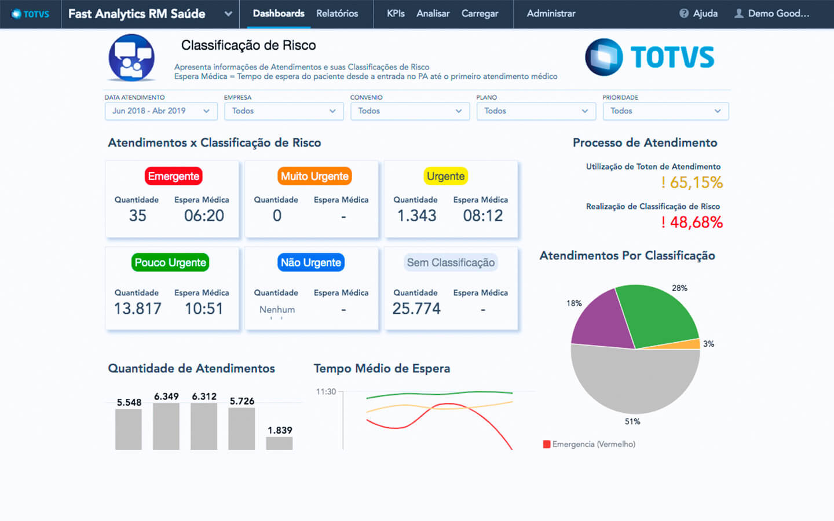
Task: Open the Data Atendimento date range dropdown
Action: coord(160,111)
